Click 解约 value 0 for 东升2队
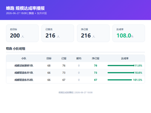The image size is (151, 113). (79, 80)
